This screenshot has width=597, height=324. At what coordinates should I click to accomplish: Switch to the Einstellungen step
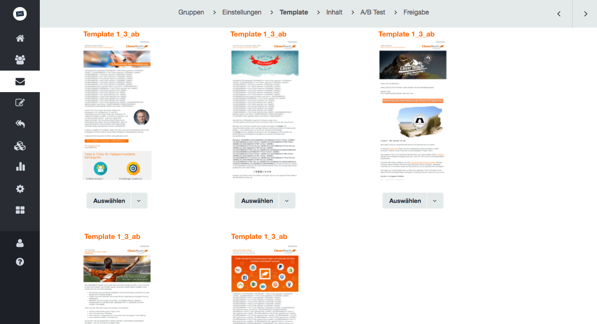click(x=242, y=12)
